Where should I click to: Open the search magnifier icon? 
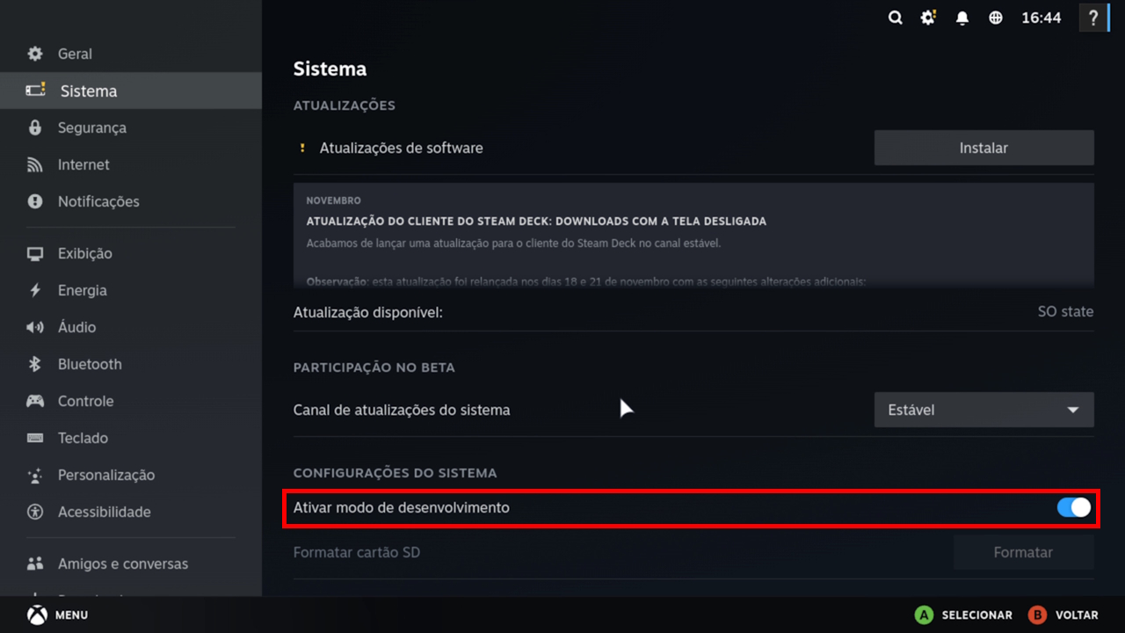(x=895, y=18)
